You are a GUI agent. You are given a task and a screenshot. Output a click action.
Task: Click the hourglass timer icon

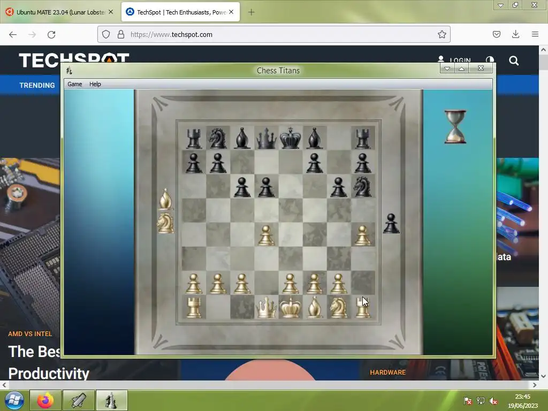pyautogui.click(x=455, y=126)
